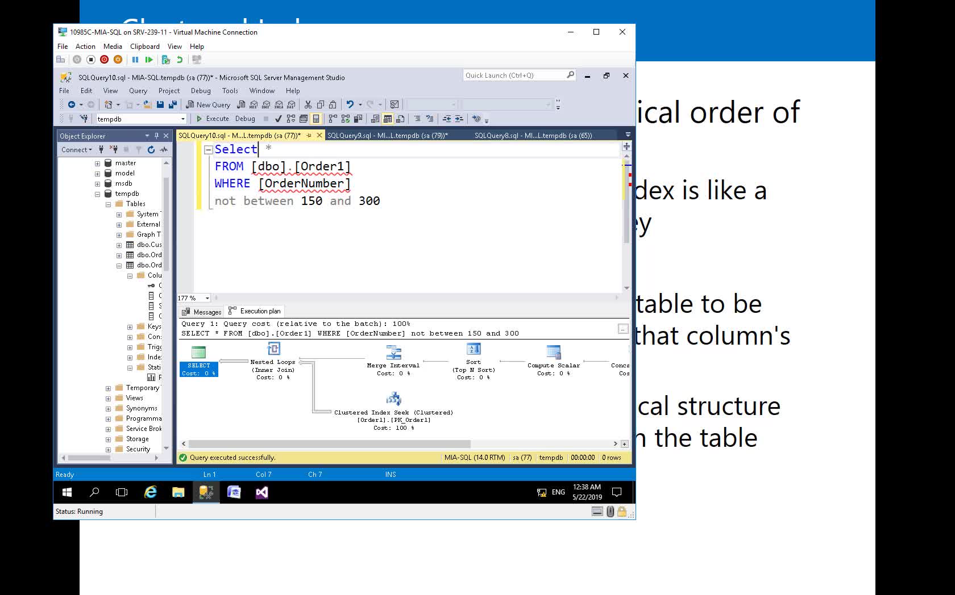Open the Clipboard menu of VM Connection
Screen dimensions: 955x595
pos(145,47)
